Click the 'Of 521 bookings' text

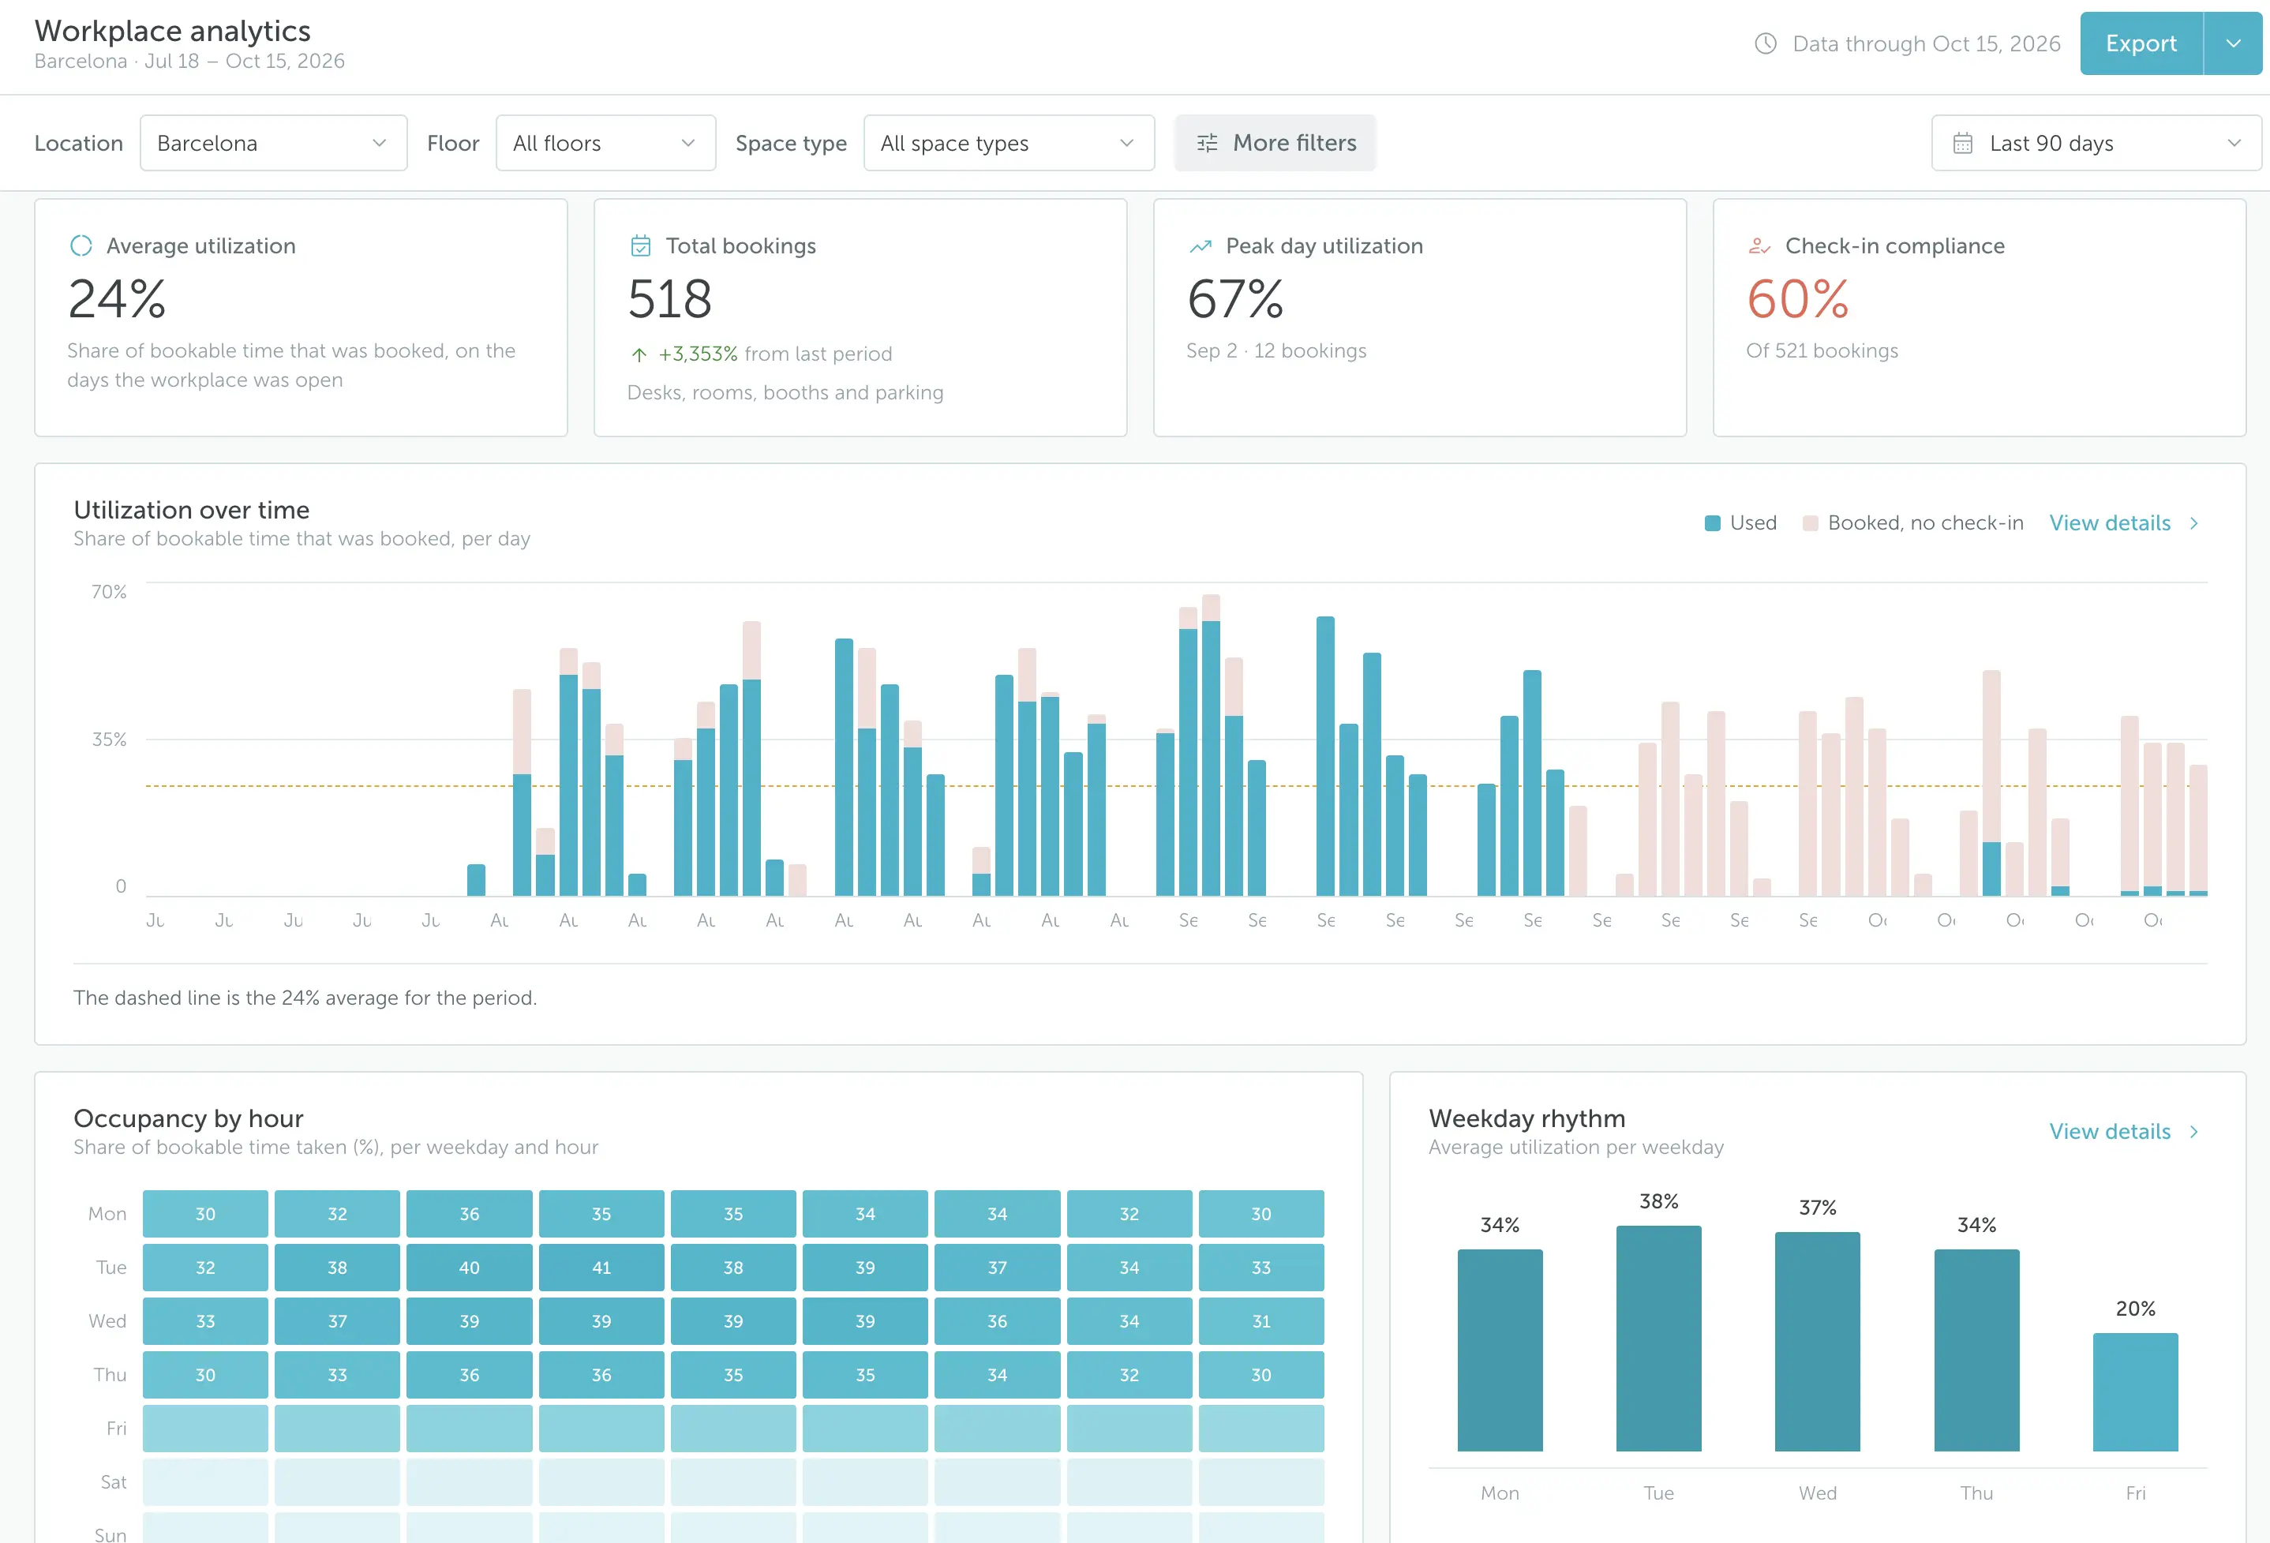point(1822,350)
